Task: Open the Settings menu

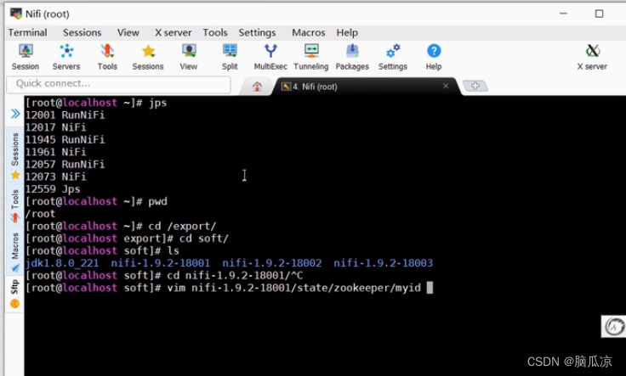Action: (x=257, y=32)
